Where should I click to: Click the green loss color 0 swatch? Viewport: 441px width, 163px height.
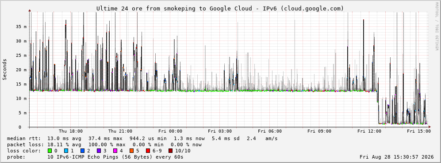[x=50, y=151]
